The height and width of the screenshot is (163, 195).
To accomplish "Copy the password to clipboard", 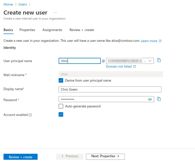I will 159,99.
